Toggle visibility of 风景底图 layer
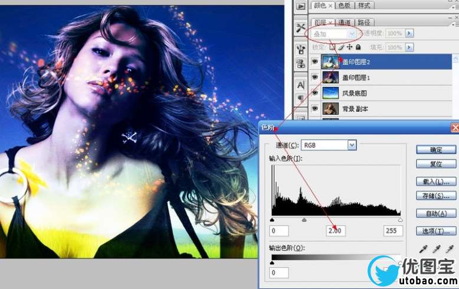This screenshot has width=459, height=289. click(314, 93)
